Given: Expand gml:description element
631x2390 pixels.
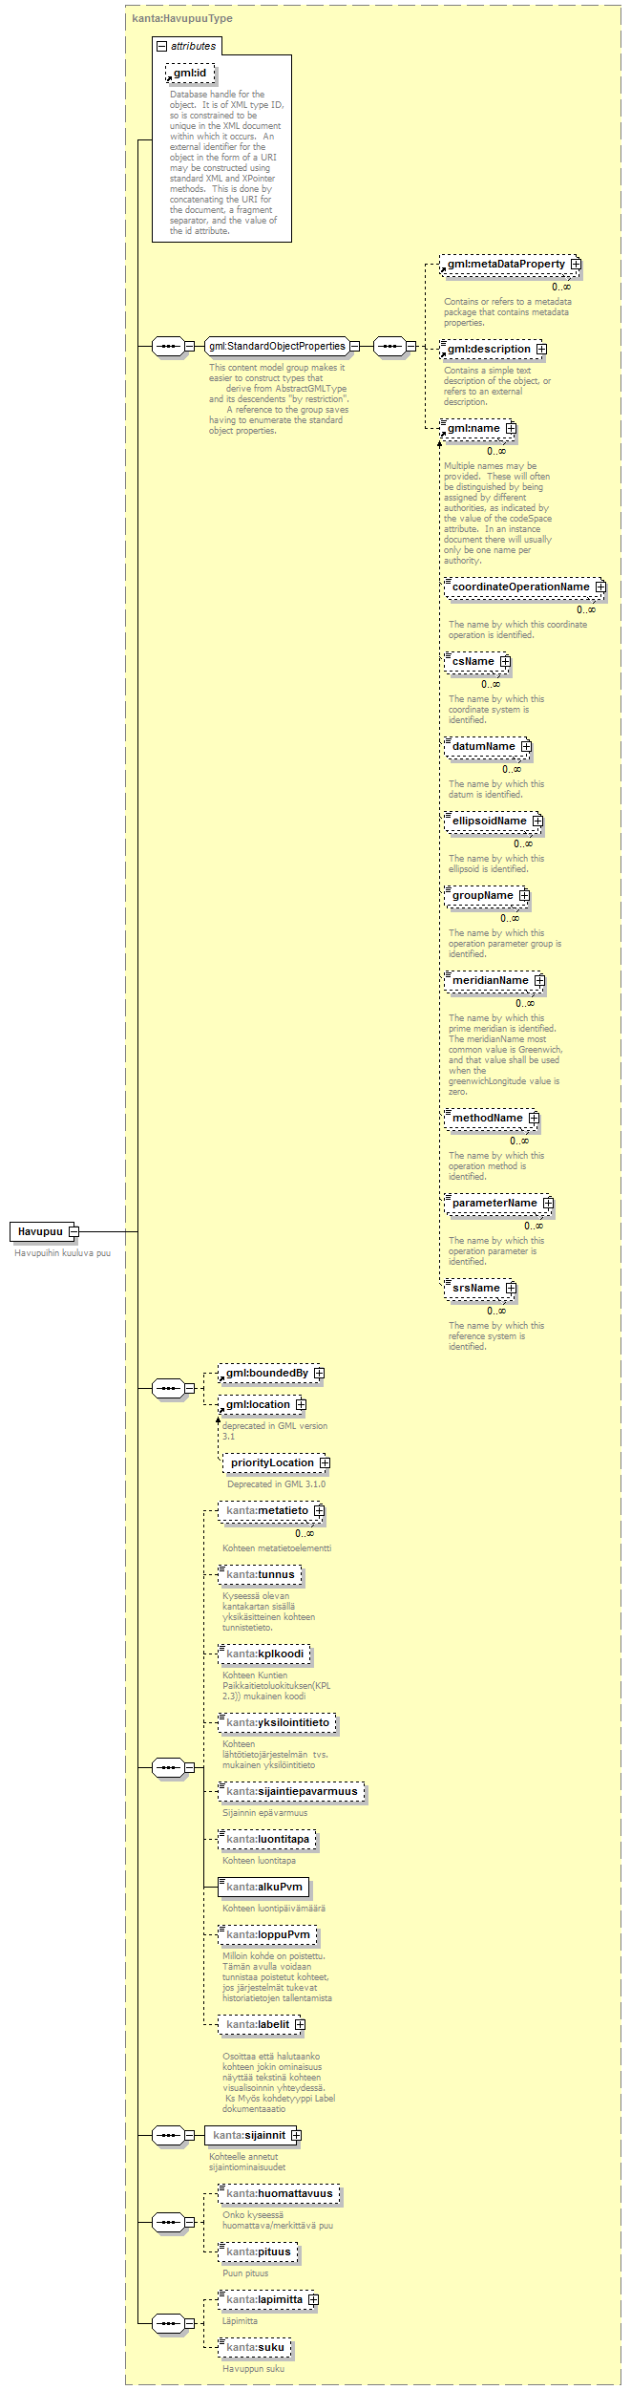Looking at the screenshot, I should pyautogui.click(x=541, y=349).
